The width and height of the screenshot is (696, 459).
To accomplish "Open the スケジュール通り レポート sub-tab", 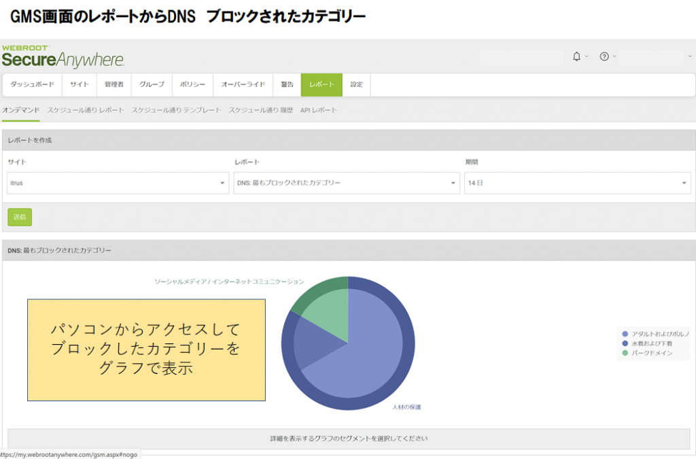I will click(x=86, y=110).
